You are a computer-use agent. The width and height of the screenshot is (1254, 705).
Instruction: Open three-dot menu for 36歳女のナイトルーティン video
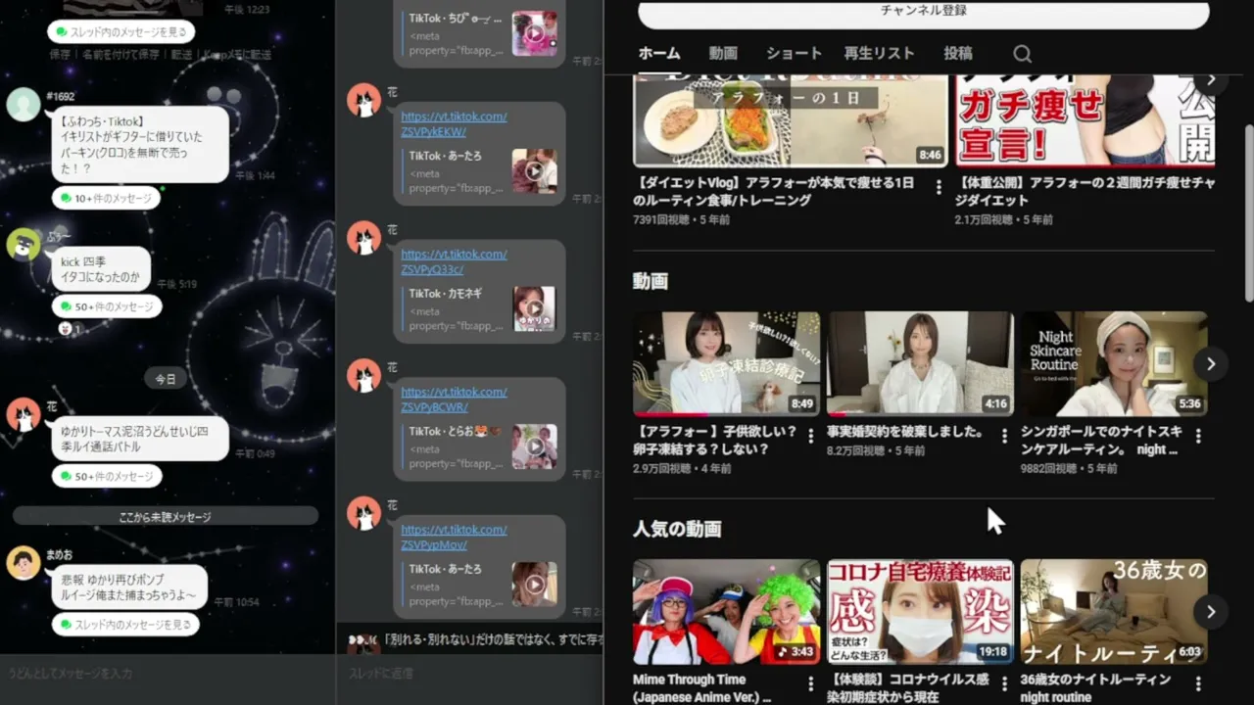1197,683
